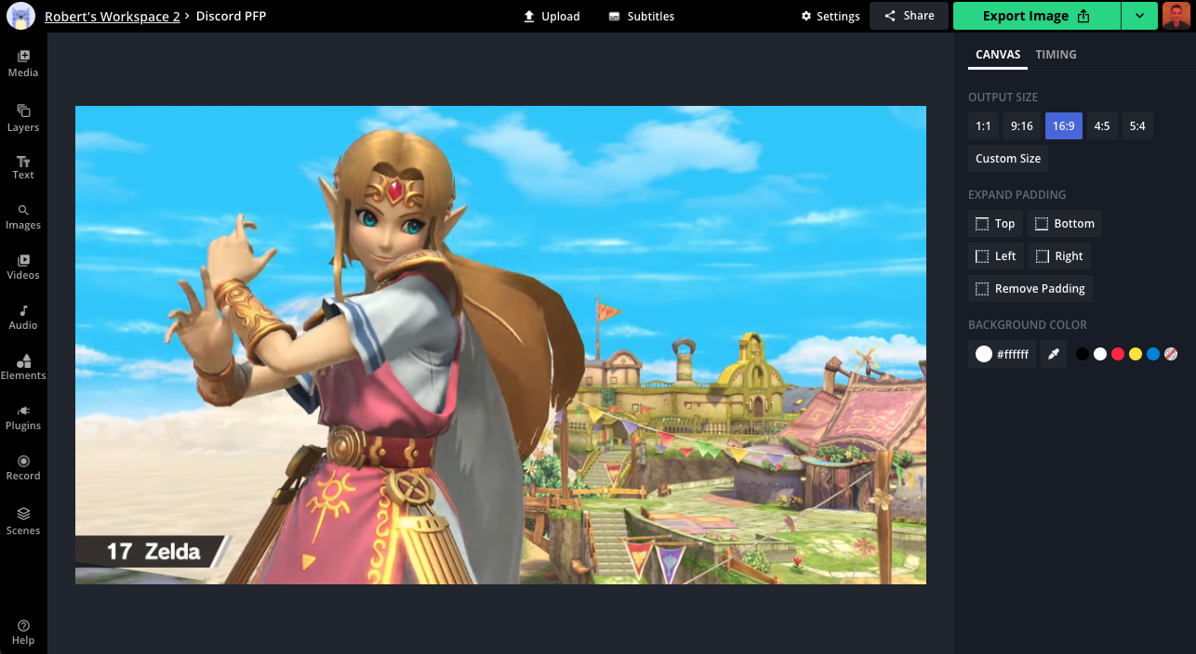Open the Images search panel
The height and width of the screenshot is (654, 1196).
pyautogui.click(x=23, y=217)
